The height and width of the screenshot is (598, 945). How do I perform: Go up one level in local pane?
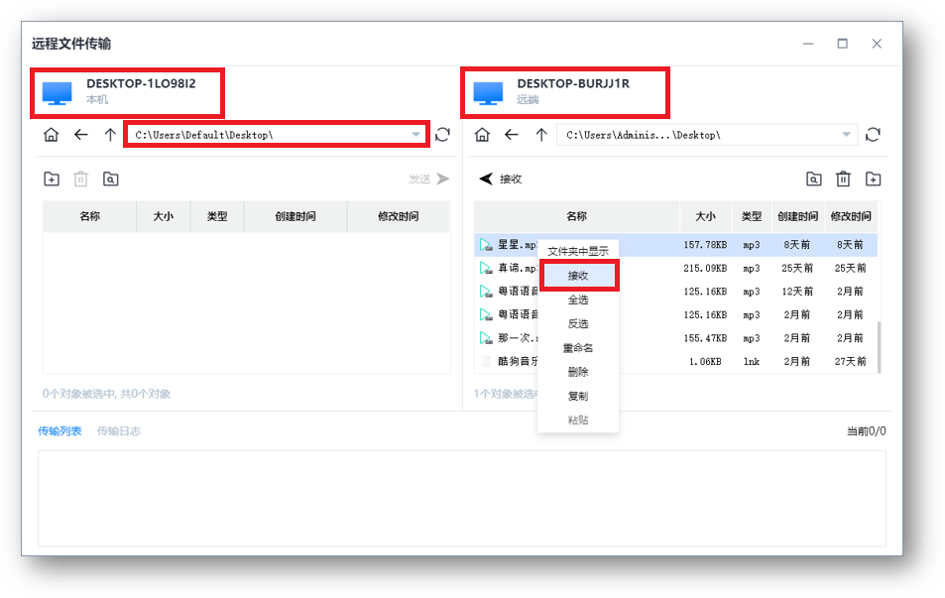pyautogui.click(x=110, y=135)
